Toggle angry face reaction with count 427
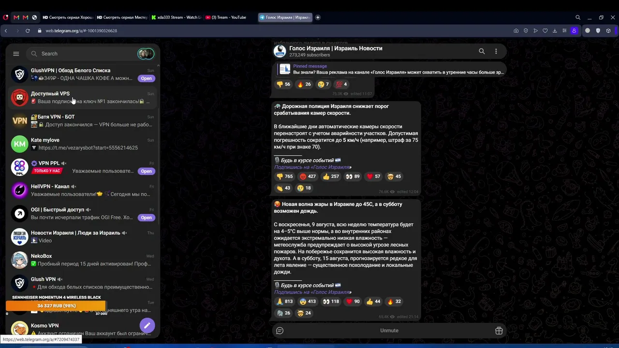619x348 pixels. coord(308,176)
